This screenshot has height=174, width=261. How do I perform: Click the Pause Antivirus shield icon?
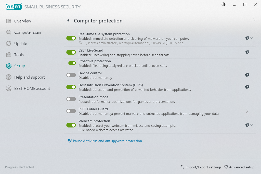click(70, 141)
